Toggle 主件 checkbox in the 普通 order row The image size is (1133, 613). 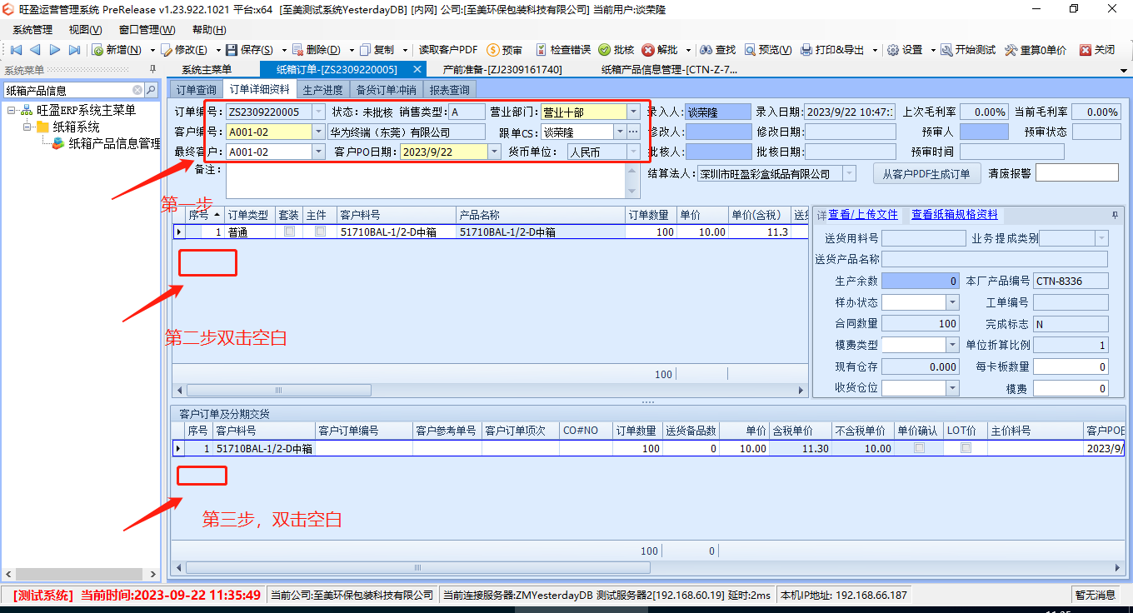point(320,232)
